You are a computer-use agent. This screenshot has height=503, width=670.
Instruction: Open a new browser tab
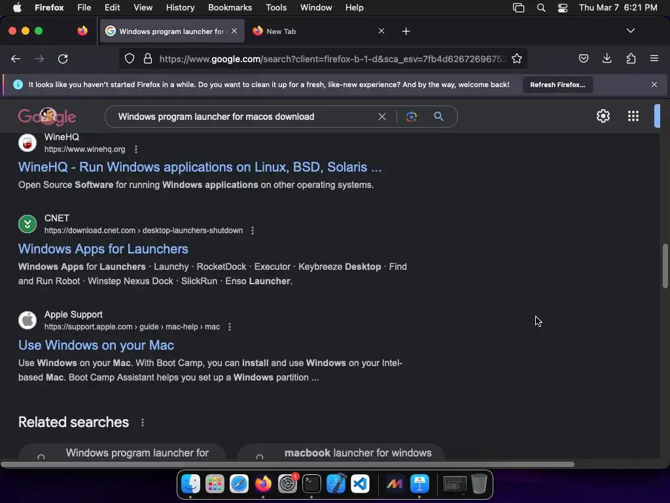406,31
